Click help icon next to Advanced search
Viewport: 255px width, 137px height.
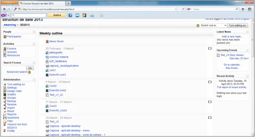click(x=29, y=72)
